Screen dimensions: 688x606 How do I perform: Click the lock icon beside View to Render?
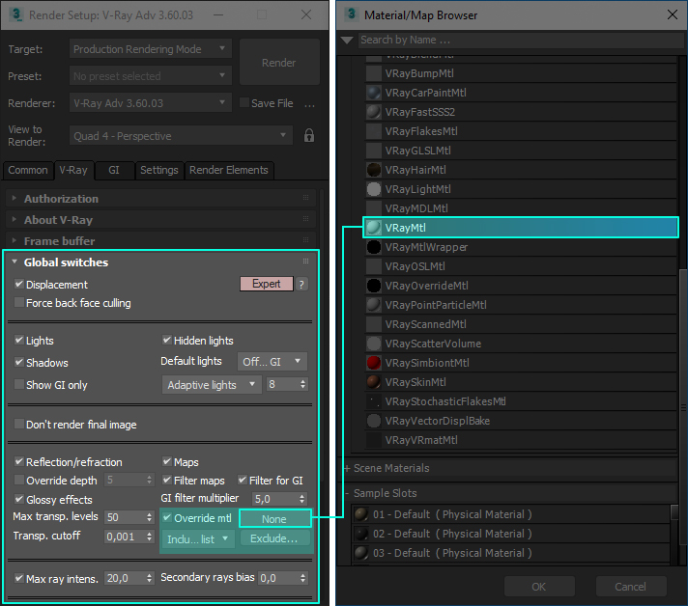pos(309,135)
